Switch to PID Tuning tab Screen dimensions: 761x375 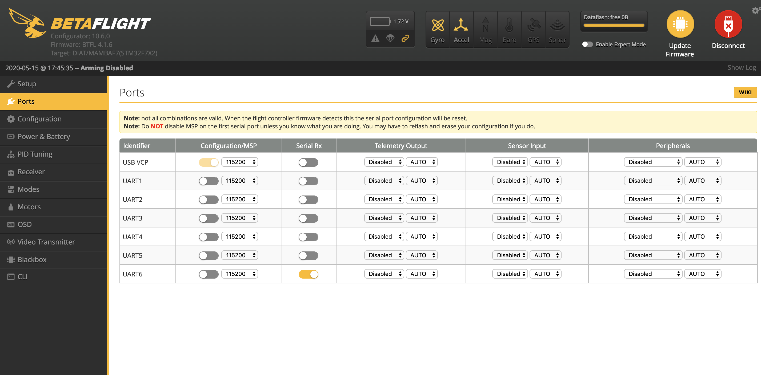coord(53,154)
